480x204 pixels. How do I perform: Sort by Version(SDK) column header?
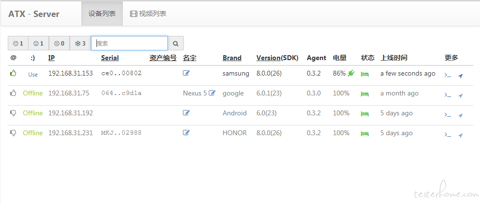pos(278,58)
